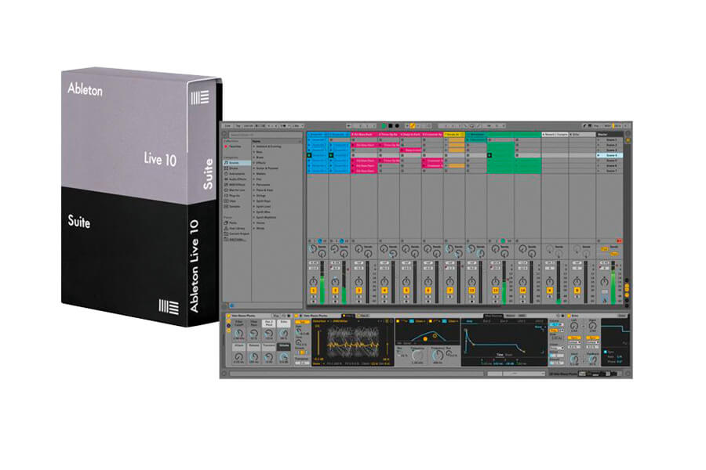This screenshot has width=706, height=470.
Task: Toggle track 7 activator button
Action: point(449,290)
